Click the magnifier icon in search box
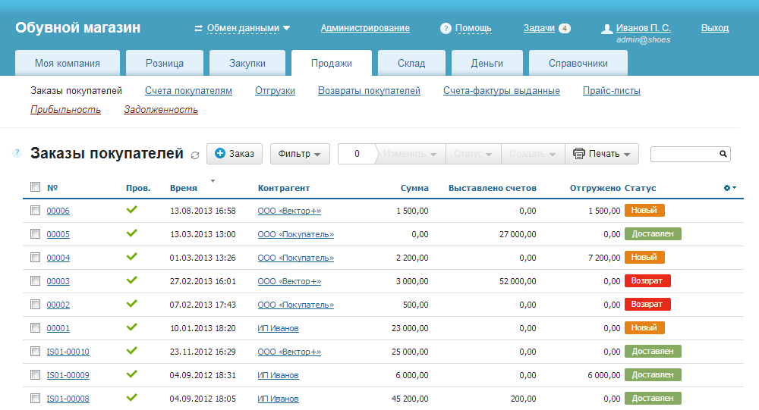759x410 pixels. point(723,154)
